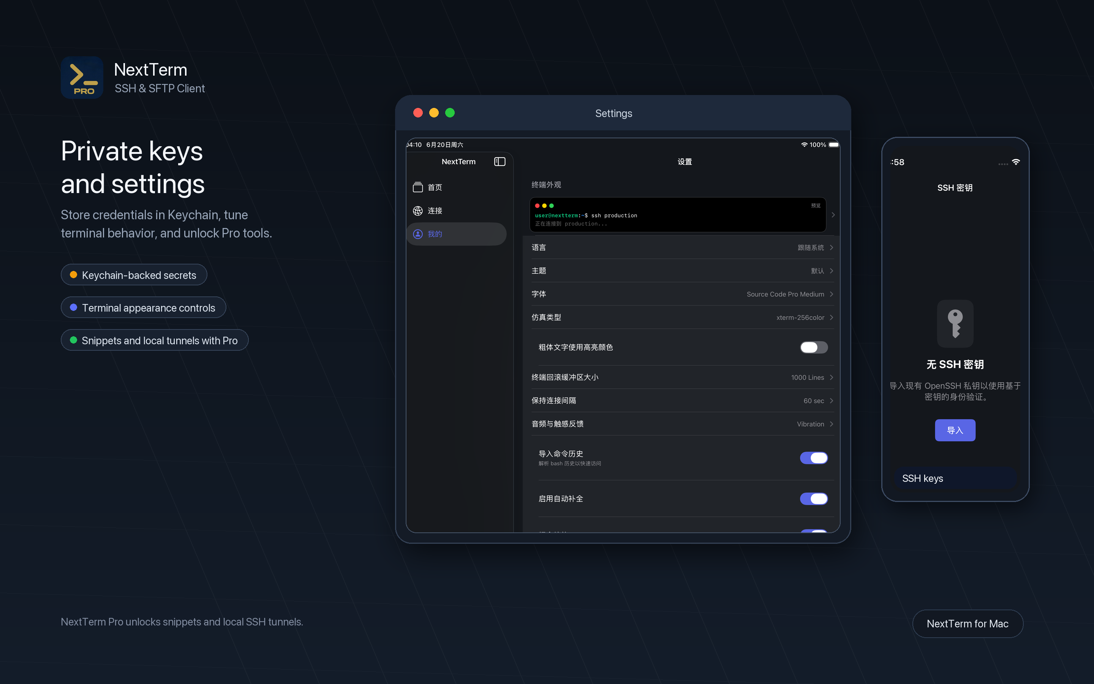This screenshot has height=684, width=1094.
Task: Click the yellow minimize window button
Action: (x=433, y=112)
